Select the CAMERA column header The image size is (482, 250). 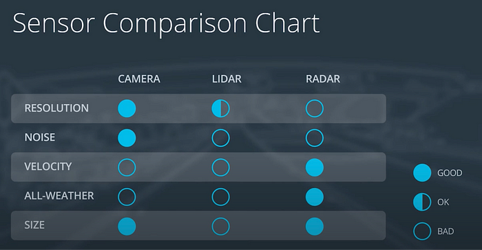(x=139, y=79)
